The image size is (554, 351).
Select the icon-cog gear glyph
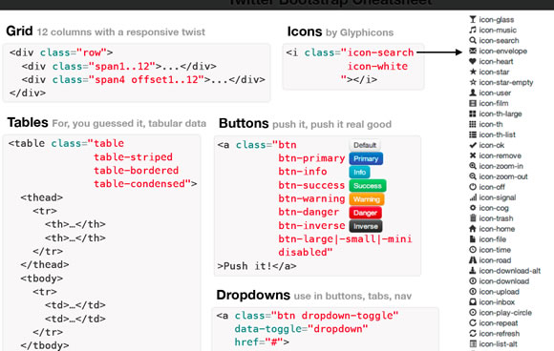pos(473,208)
